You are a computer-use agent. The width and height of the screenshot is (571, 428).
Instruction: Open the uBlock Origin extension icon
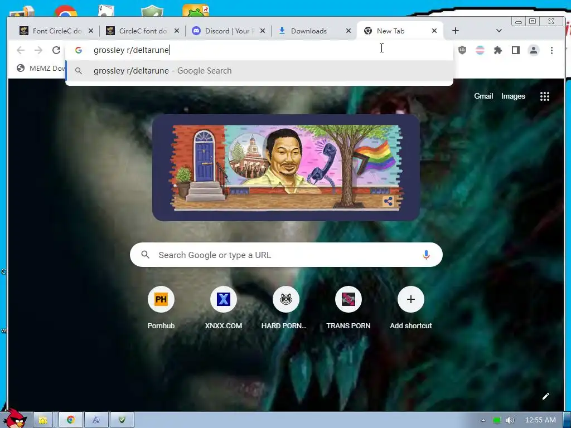462,50
